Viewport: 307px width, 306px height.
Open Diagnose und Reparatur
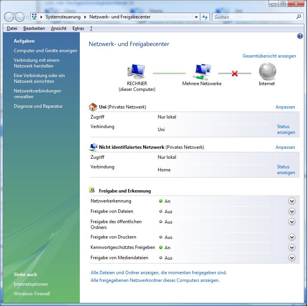[38, 106]
